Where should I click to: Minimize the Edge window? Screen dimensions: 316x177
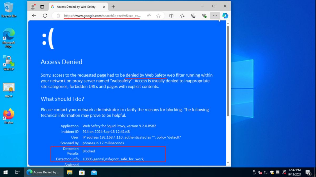pos(202,6)
